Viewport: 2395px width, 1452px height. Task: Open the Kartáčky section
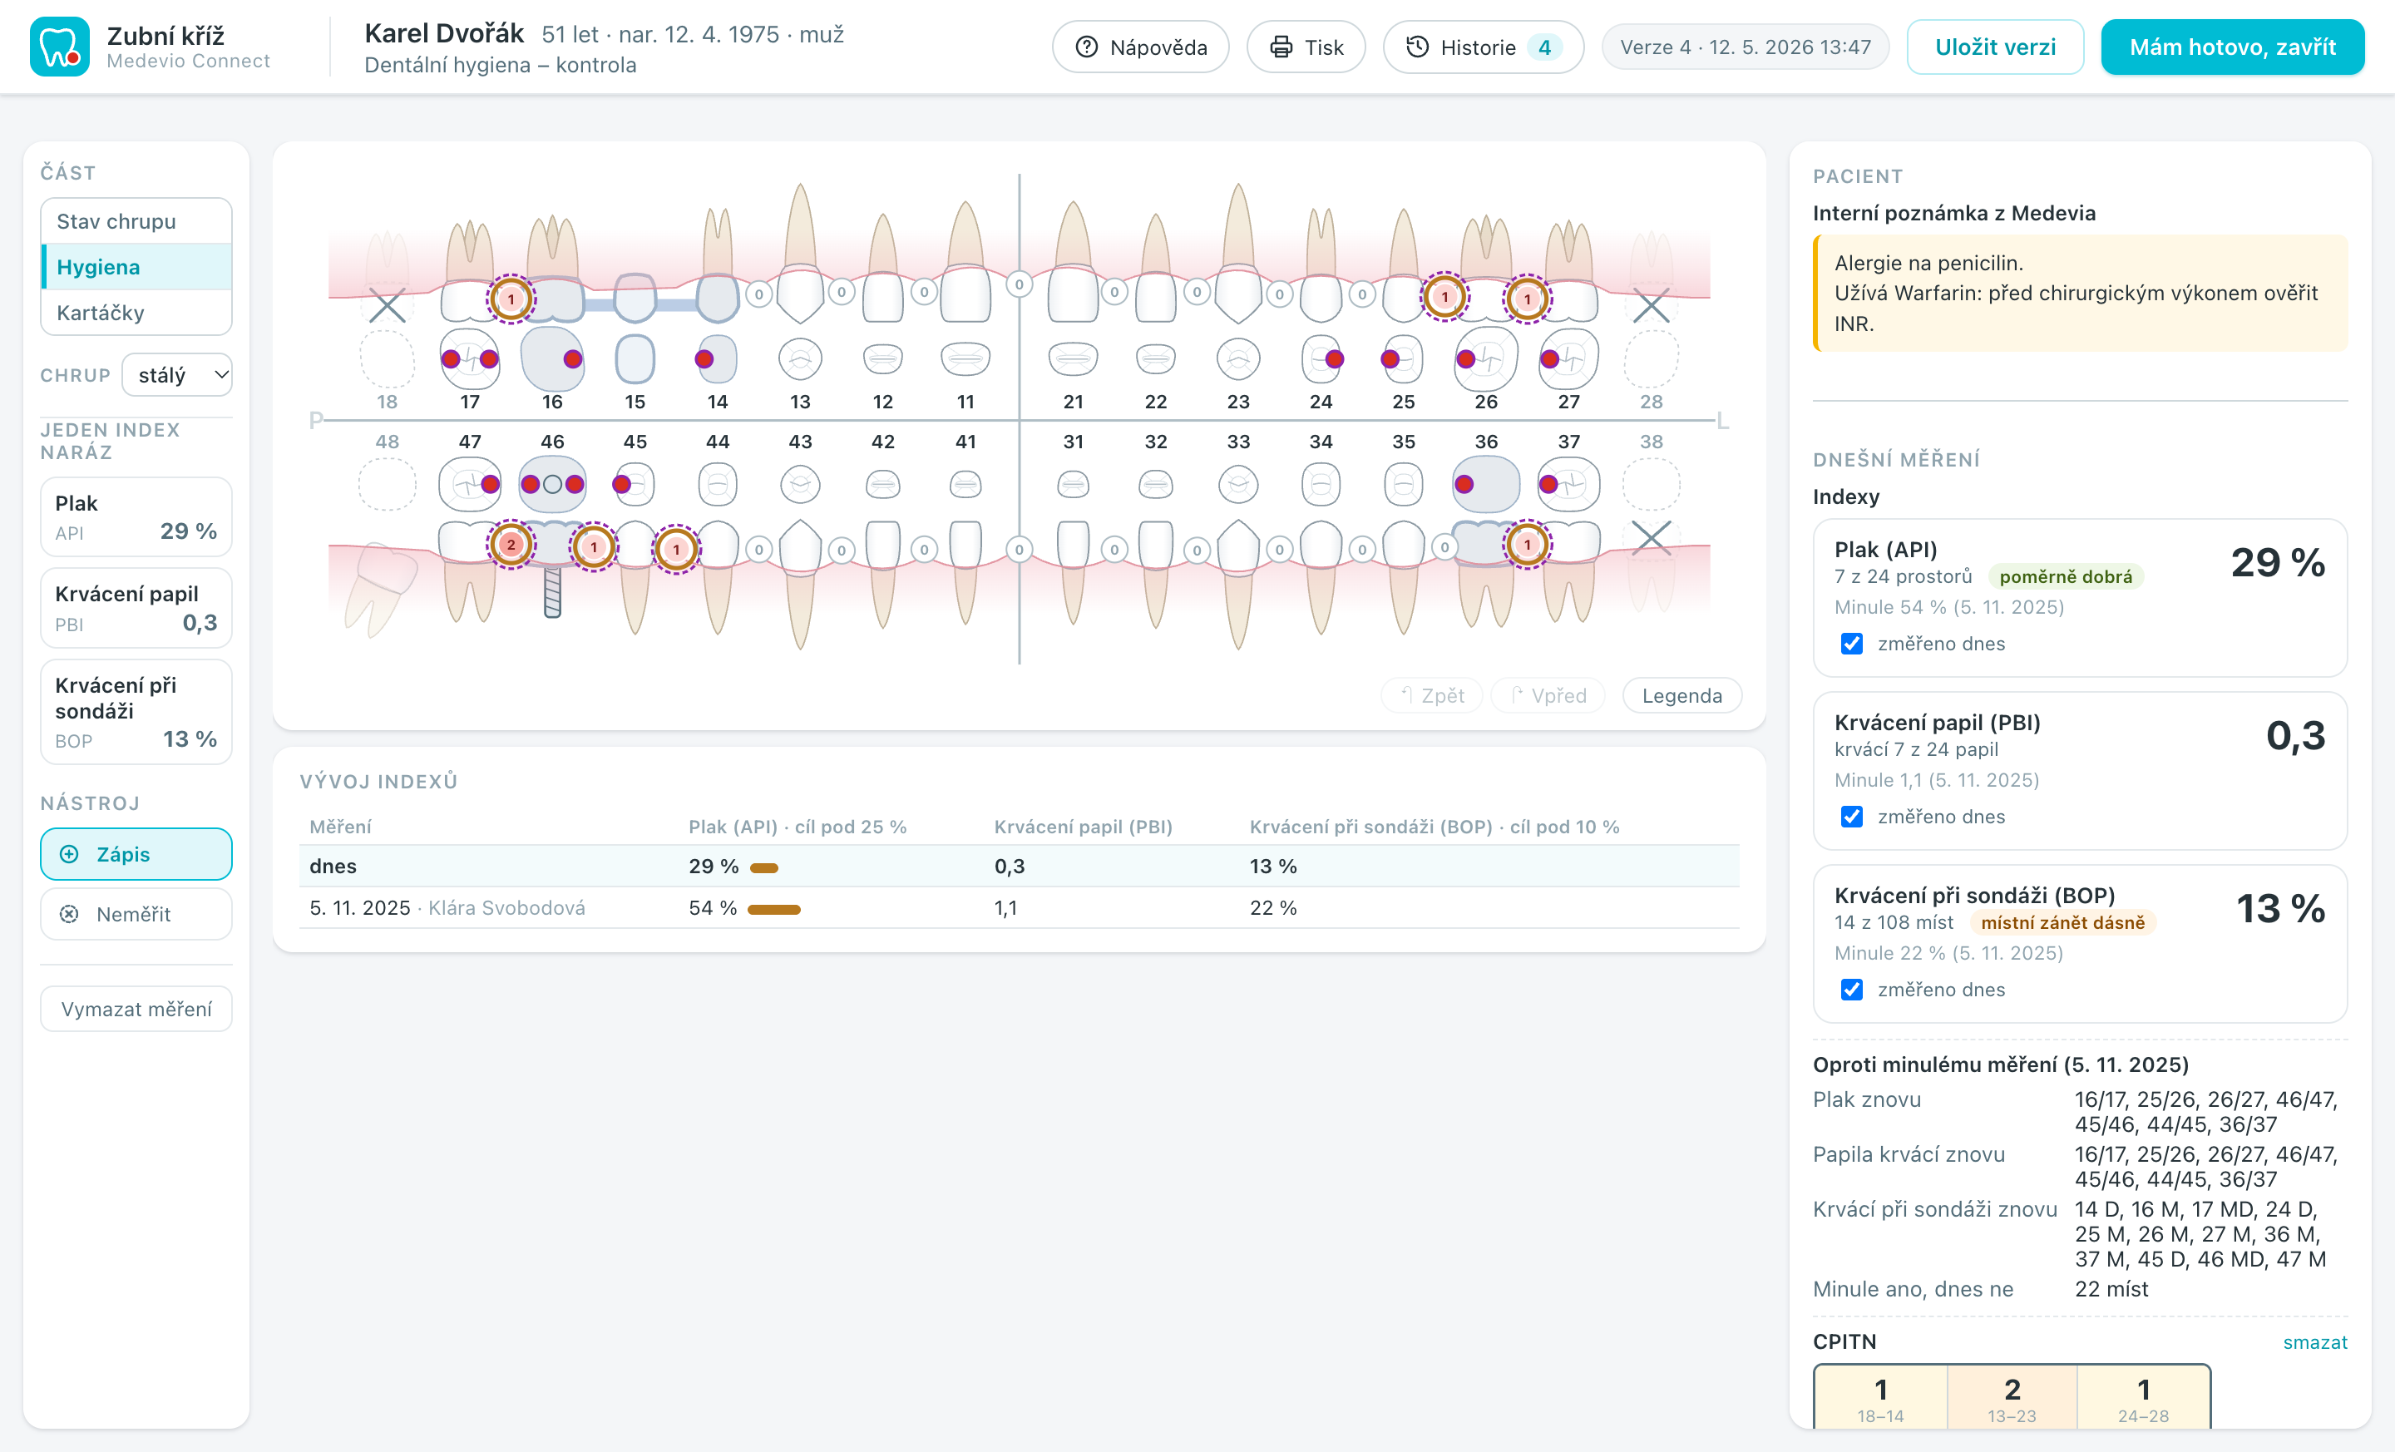click(x=136, y=312)
